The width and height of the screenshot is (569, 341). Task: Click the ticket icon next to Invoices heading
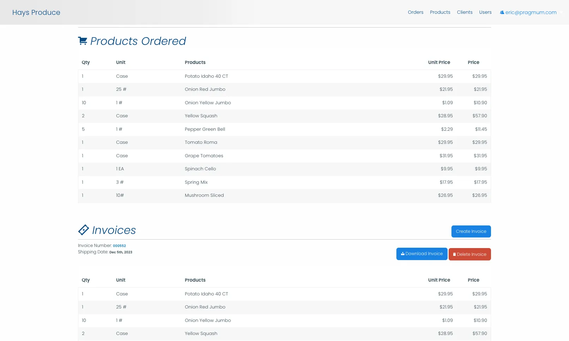[84, 230]
